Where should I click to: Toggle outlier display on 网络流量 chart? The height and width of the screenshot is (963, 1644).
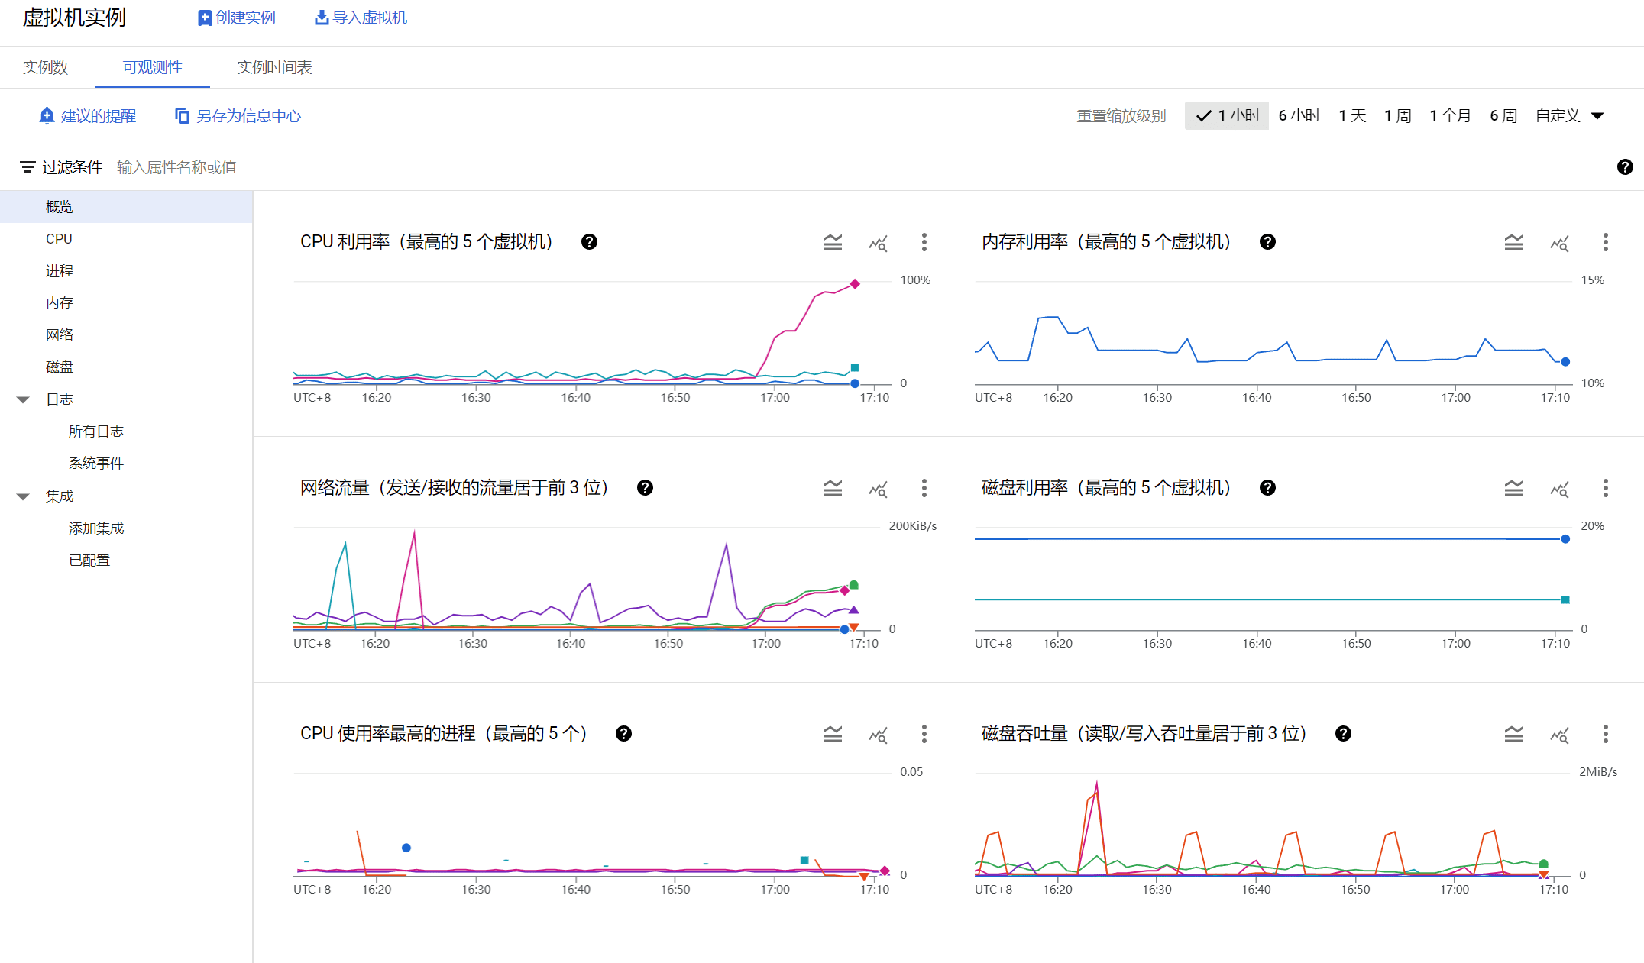(833, 488)
